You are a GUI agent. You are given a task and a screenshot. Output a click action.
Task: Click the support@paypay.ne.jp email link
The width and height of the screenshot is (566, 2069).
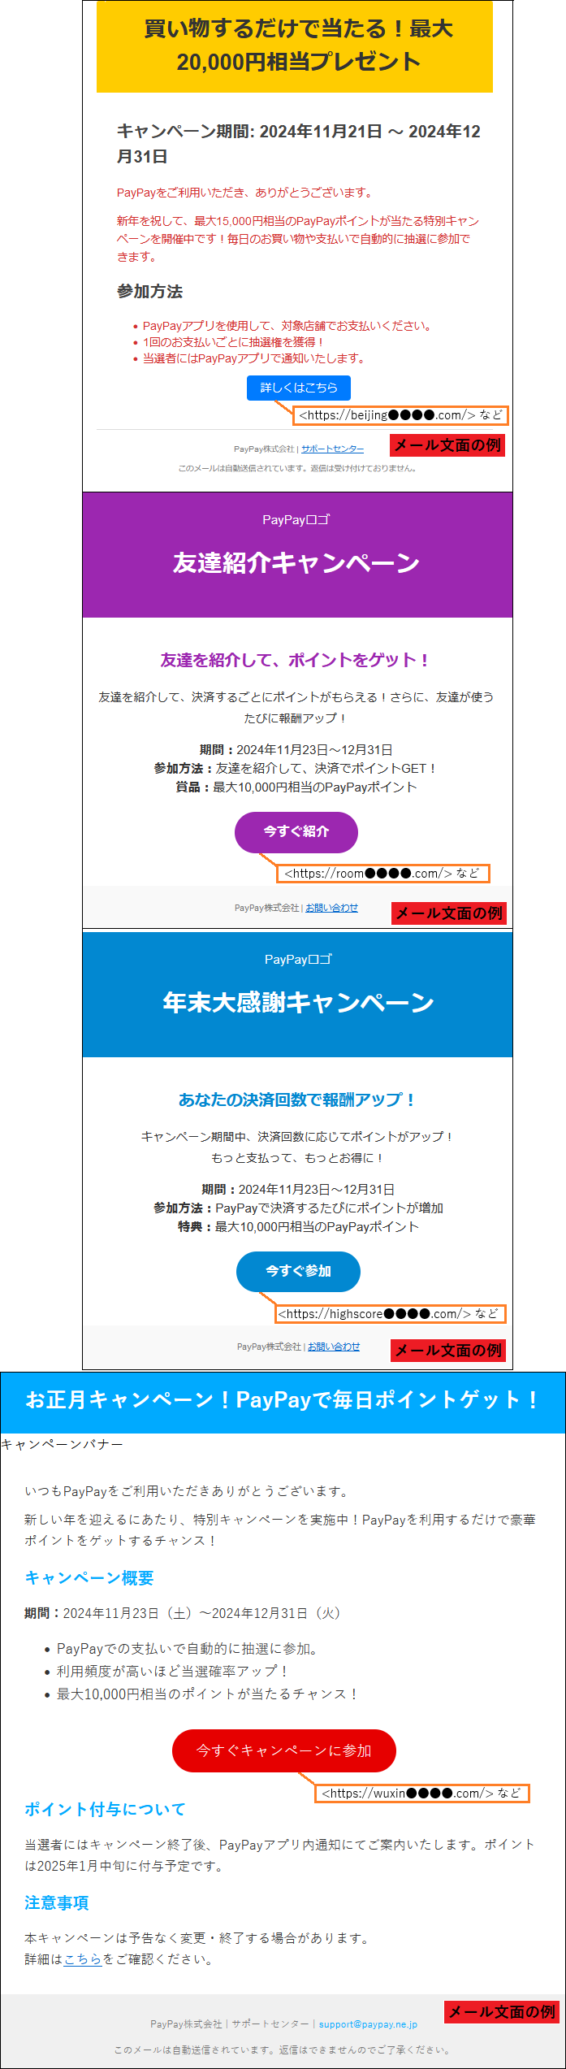368,2023
